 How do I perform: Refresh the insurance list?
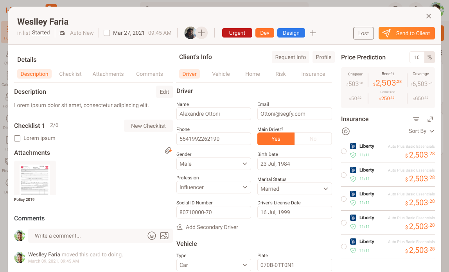tap(346, 131)
